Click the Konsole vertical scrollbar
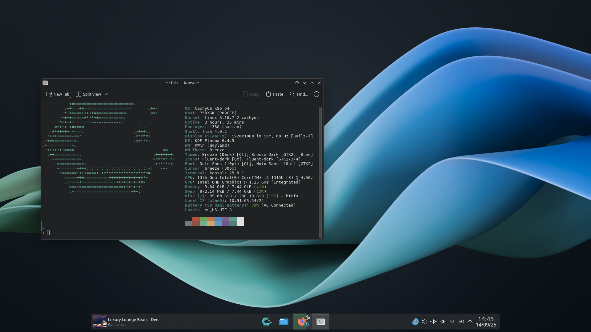Viewport: 591px width, 332px height. [x=320, y=172]
